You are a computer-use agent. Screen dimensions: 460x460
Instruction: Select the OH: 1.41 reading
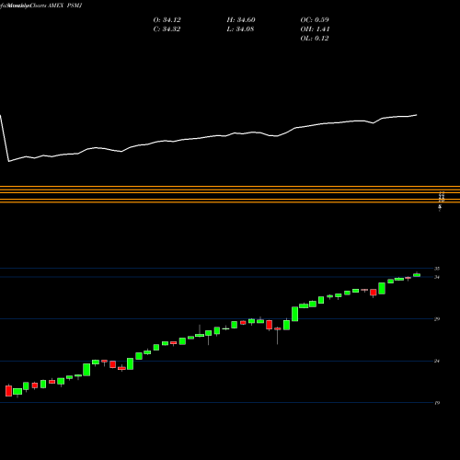(315, 29)
